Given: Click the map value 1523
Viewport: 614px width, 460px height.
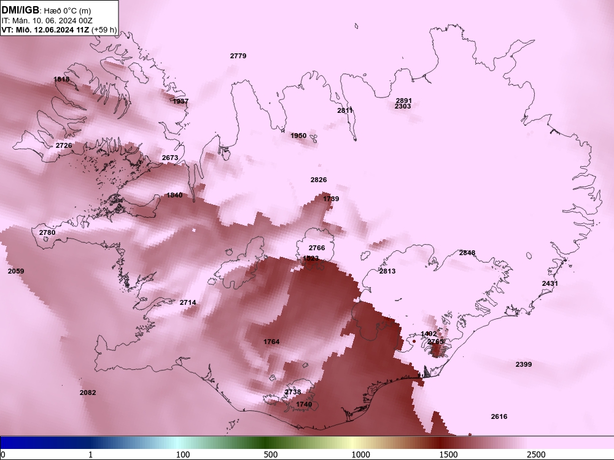Looking at the screenshot, I should pyautogui.click(x=311, y=258).
